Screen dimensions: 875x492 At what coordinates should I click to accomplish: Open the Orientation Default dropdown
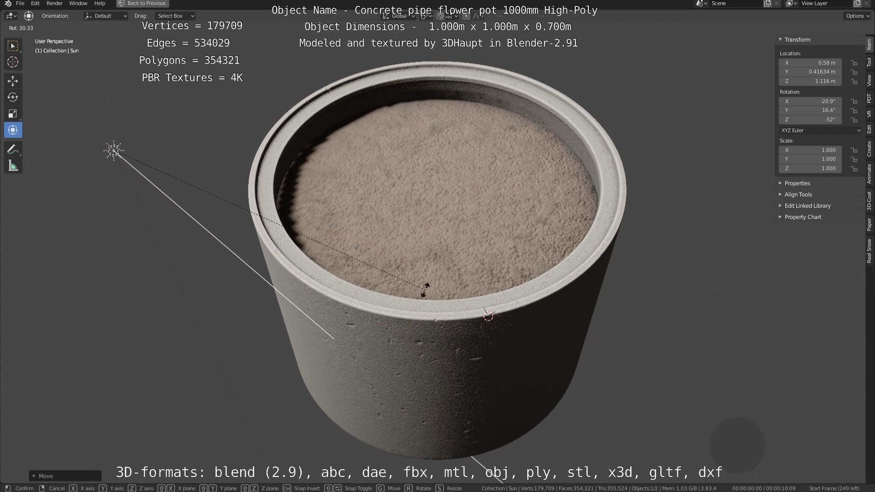pos(106,16)
